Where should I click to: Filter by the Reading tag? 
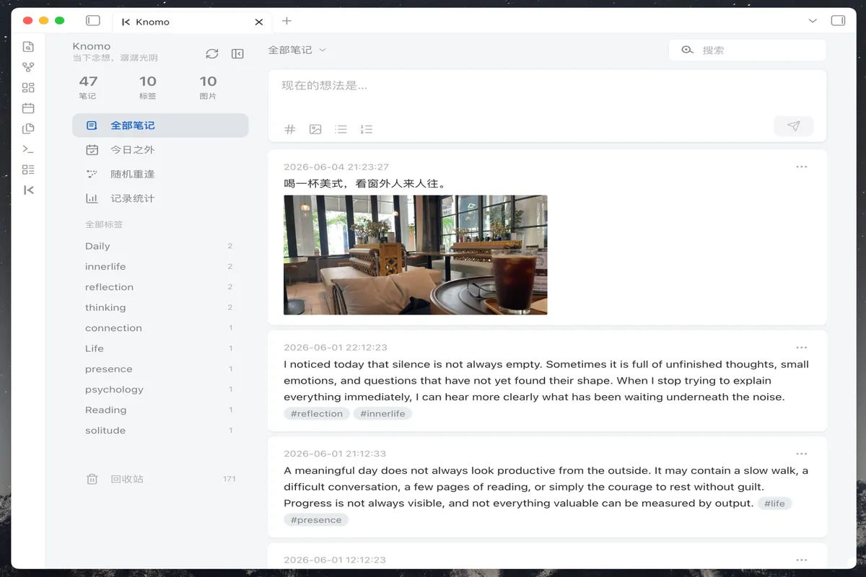[x=160, y=410]
